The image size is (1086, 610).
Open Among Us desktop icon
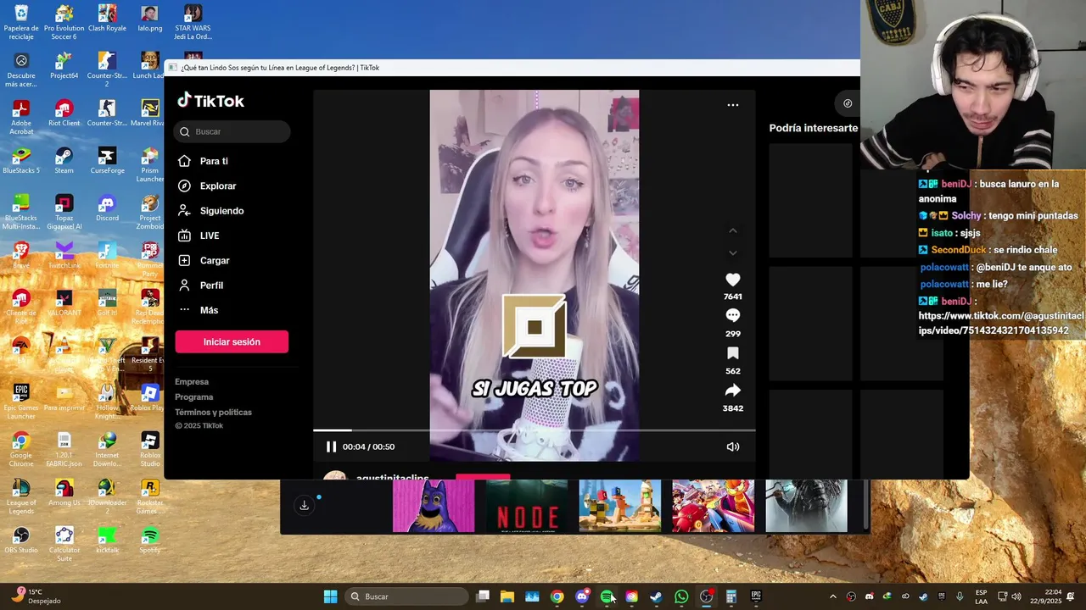click(64, 492)
